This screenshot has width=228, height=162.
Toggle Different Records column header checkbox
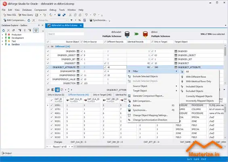coord(105,42)
